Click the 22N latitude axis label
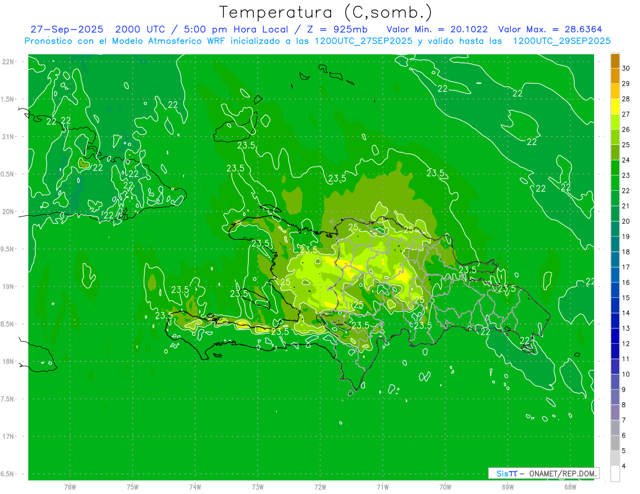The height and width of the screenshot is (494, 640). pyautogui.click(x=9, y=62)
